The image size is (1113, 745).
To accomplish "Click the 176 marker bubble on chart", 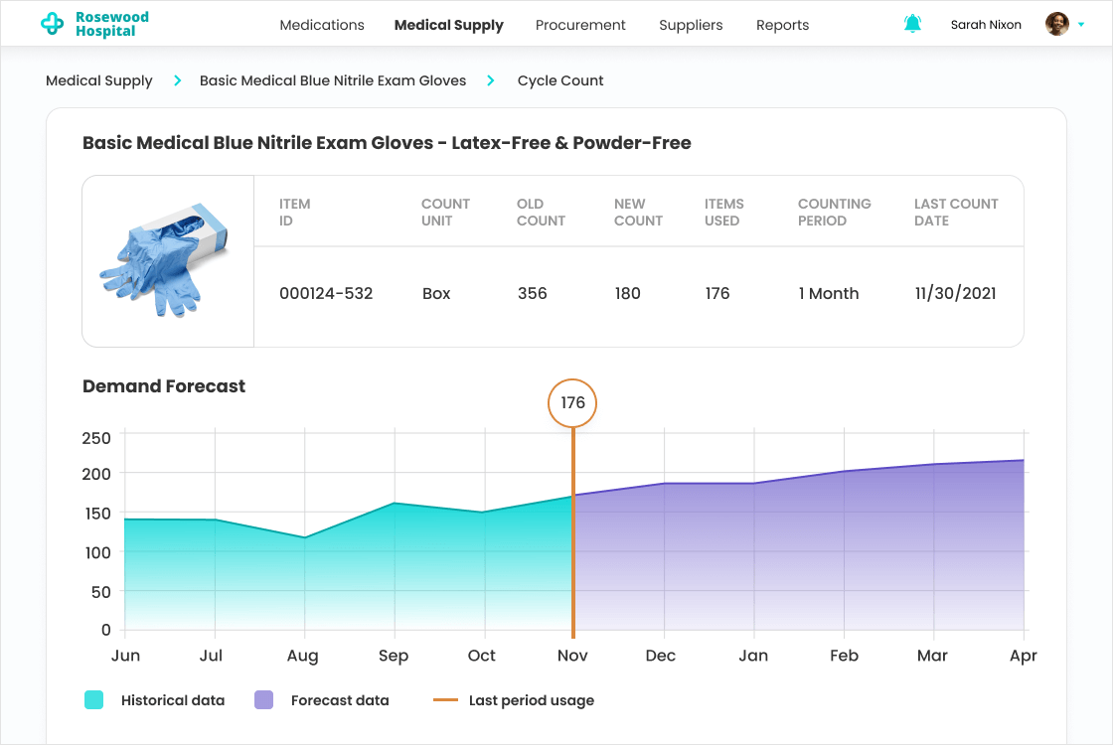I will pyautogui.click(x=572, y=403).
